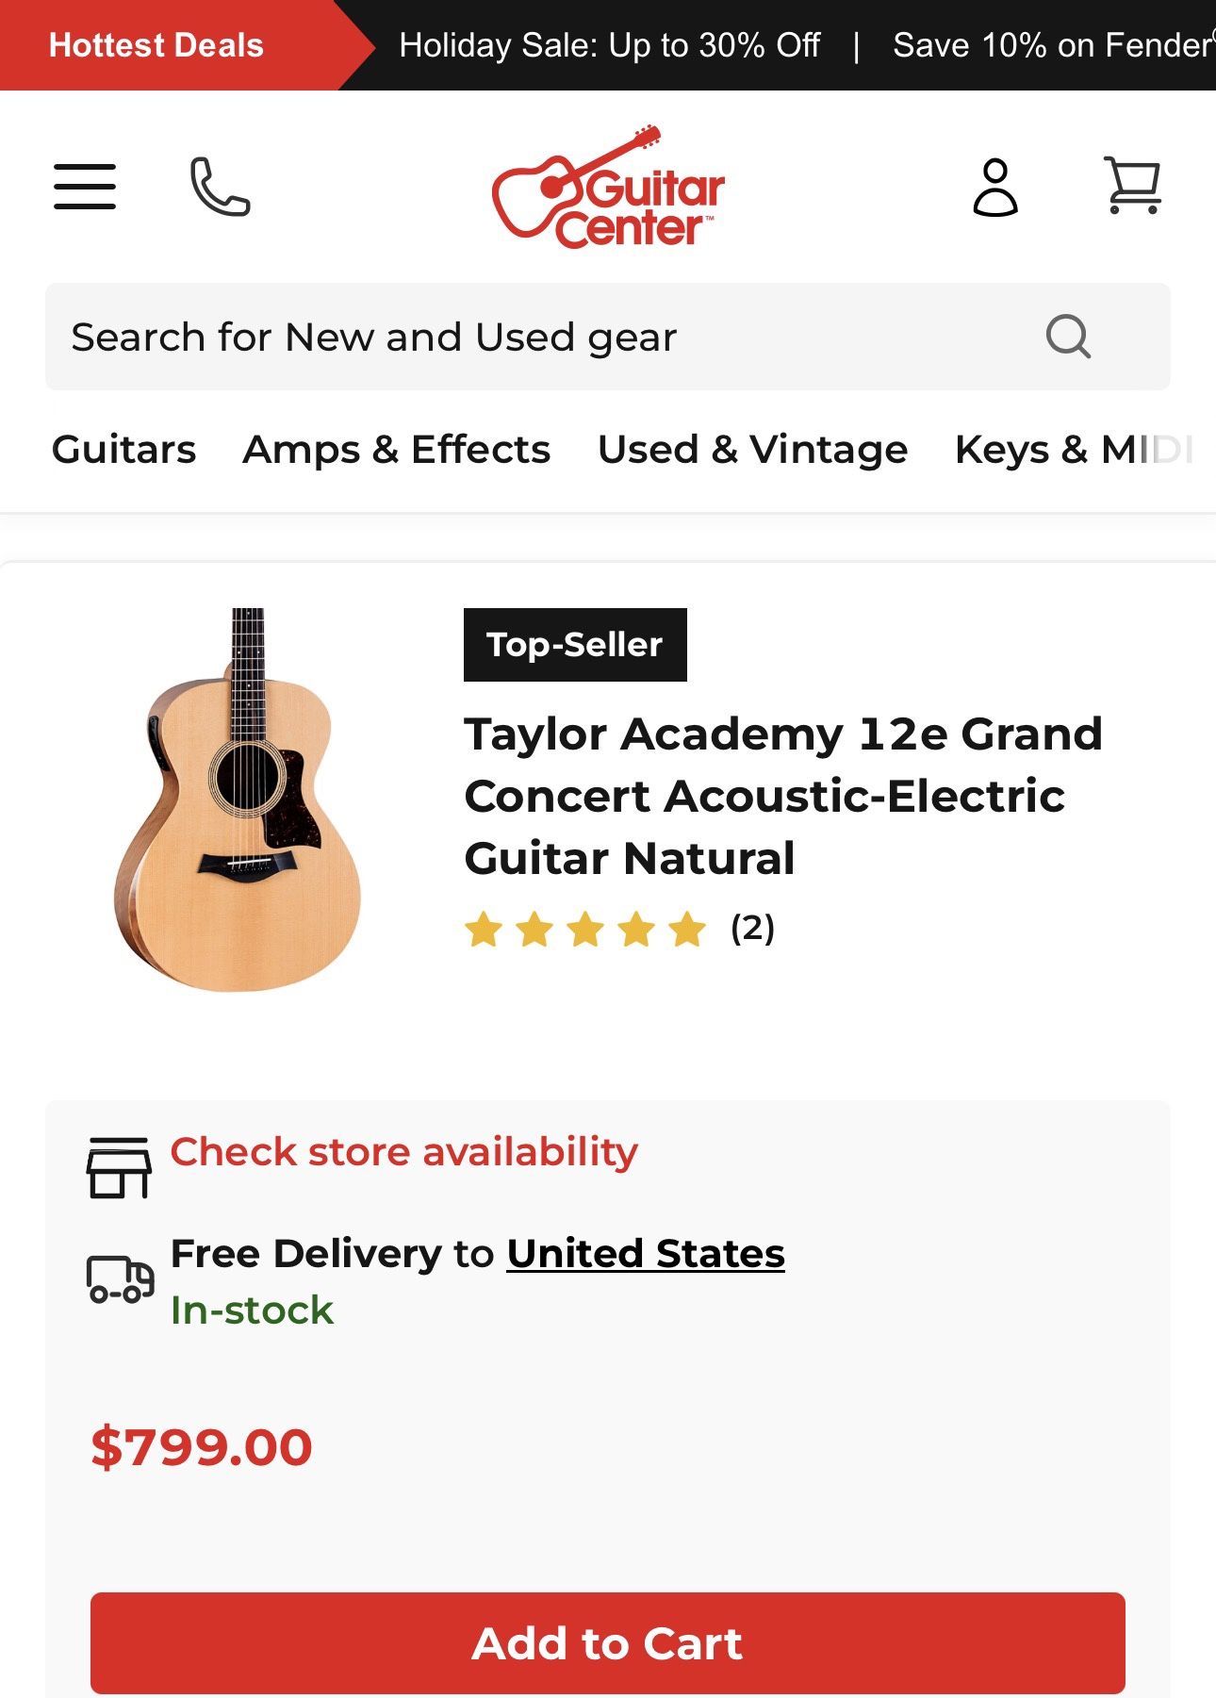Open the Guitars category tab

(x=123, y=450)
